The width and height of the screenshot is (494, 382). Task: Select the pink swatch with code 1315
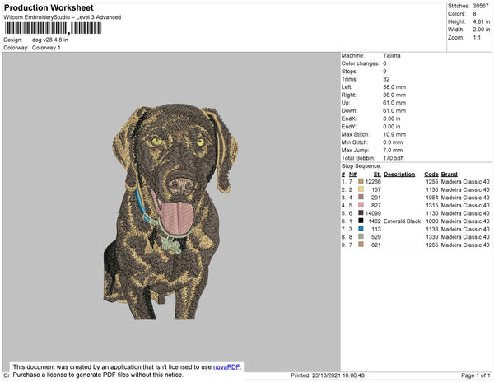(361, 205)
